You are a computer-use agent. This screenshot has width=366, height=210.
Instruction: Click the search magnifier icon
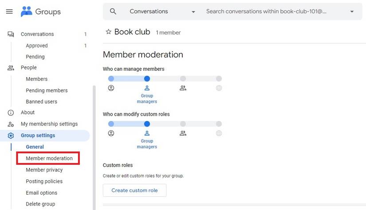point(113,12)
